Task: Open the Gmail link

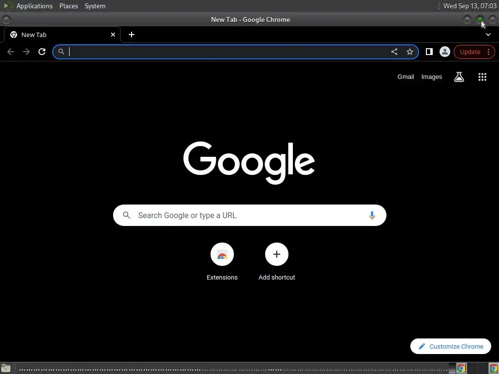Action: pyautogui.click(x=405, y=76)
